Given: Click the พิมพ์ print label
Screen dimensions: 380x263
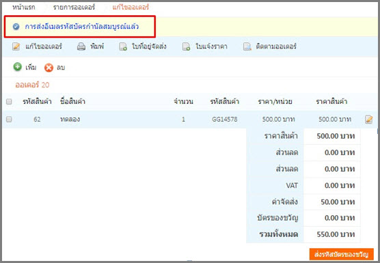Looking at the screenshot, I should pos(97,46).
